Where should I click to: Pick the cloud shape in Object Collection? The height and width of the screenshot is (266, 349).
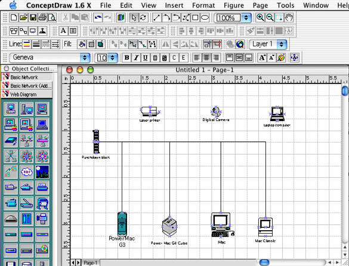point(26,172)
